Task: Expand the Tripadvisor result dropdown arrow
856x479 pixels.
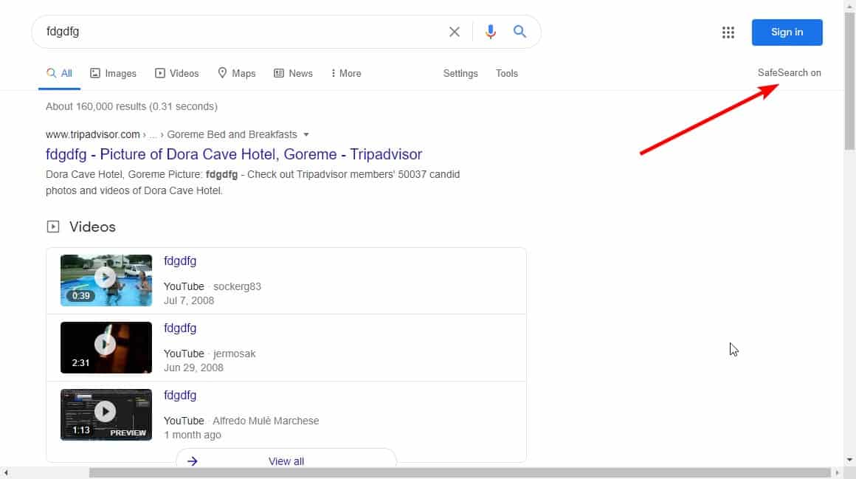Action: tap(306, 134)
